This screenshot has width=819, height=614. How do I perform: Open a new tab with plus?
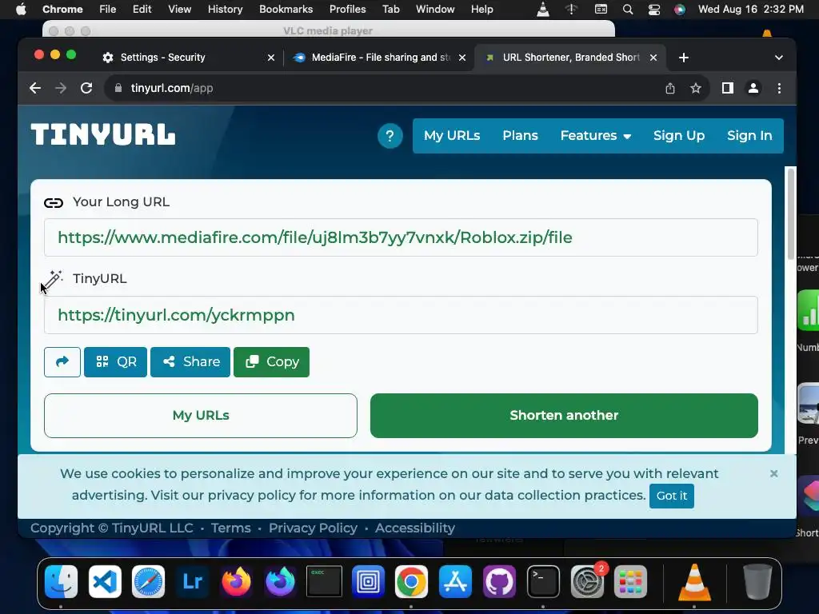click(684, 58)
